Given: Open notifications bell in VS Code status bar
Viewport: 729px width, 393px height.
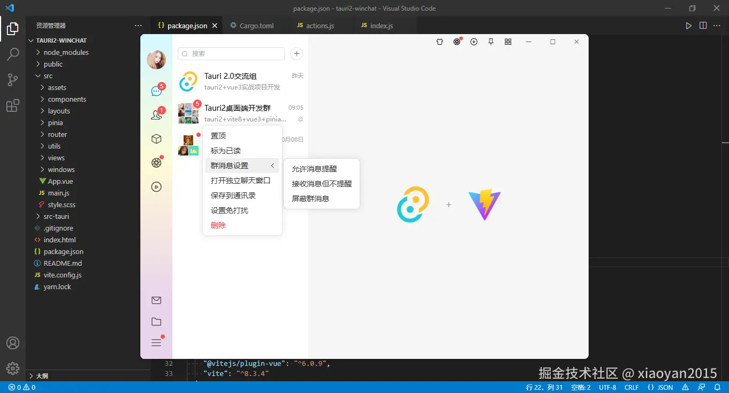Looking at the screenshot, I should click(716, 388).
